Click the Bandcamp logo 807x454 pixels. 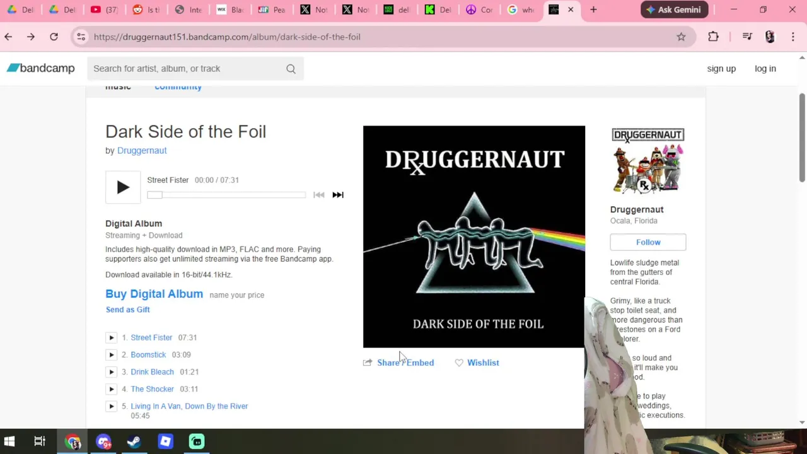pos(41,68)
